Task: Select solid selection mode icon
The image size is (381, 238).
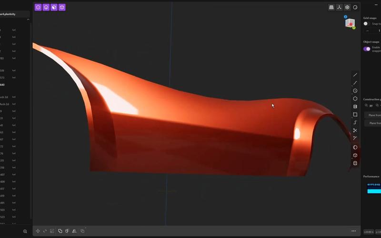Action: (x=62, y=7)
